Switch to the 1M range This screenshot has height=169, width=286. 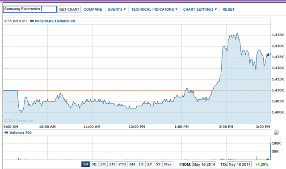point(103,164)
